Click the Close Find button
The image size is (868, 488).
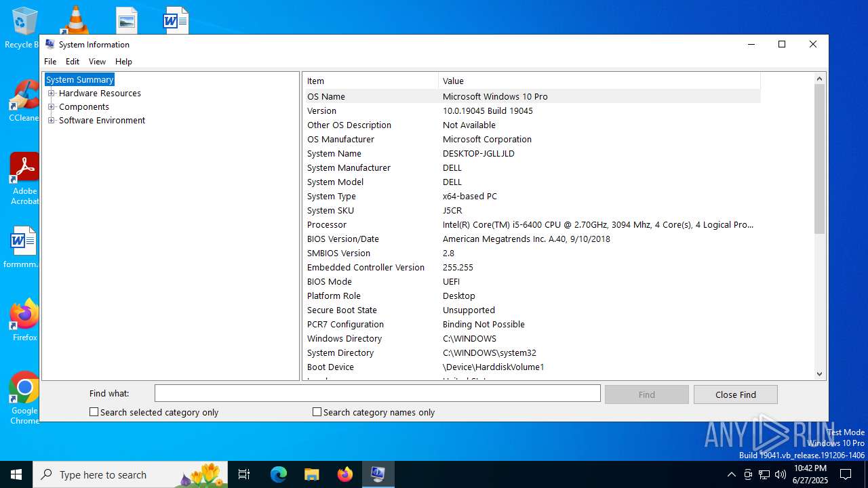coord(735,394)
